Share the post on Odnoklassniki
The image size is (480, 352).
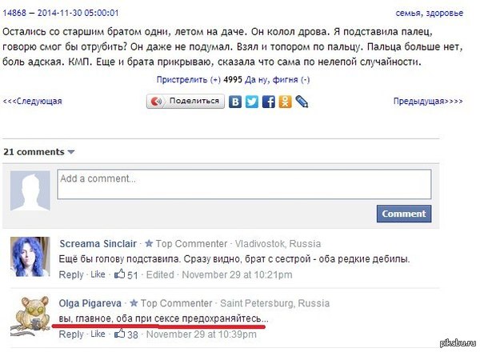(285, 102)
